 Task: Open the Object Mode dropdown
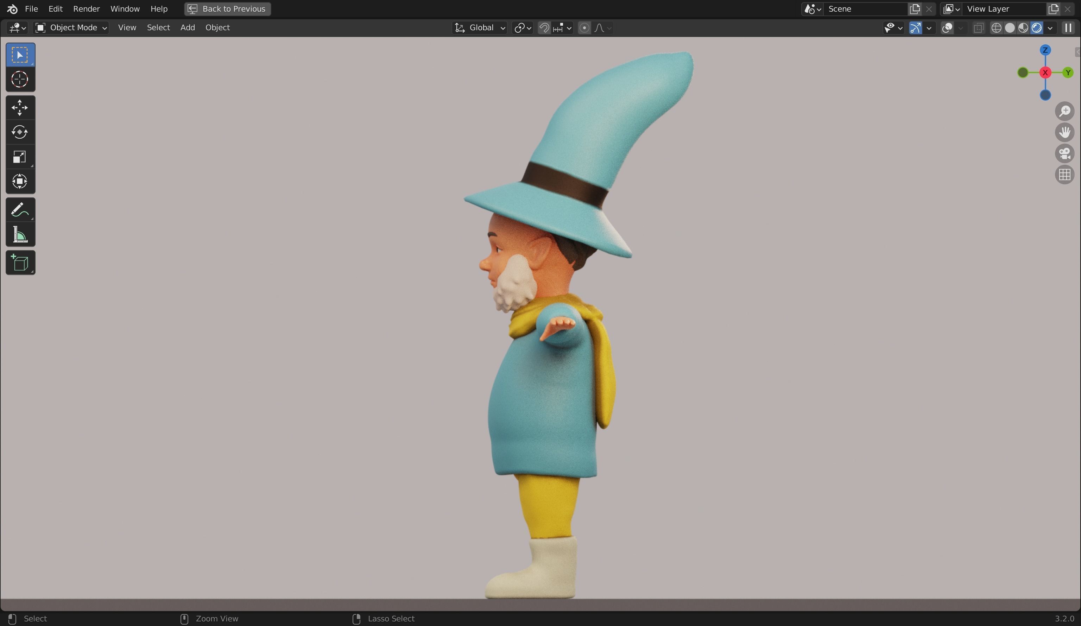point(71,28)
